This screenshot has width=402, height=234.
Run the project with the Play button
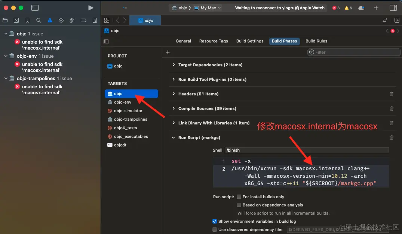90,8
